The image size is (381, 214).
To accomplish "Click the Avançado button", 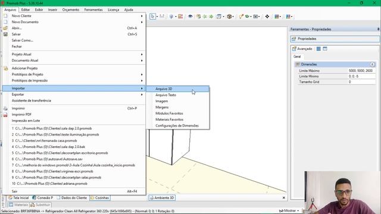I will click(302, 49).
